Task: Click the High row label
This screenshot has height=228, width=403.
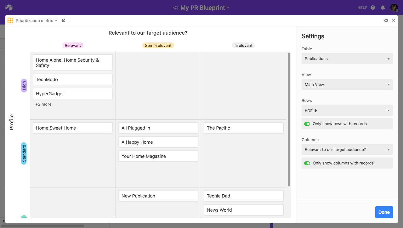Action: pyautogui.click(x=24, y=86)
